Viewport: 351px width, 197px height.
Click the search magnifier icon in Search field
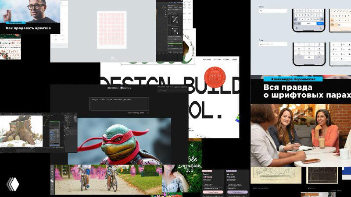click(x=261, y=11)
